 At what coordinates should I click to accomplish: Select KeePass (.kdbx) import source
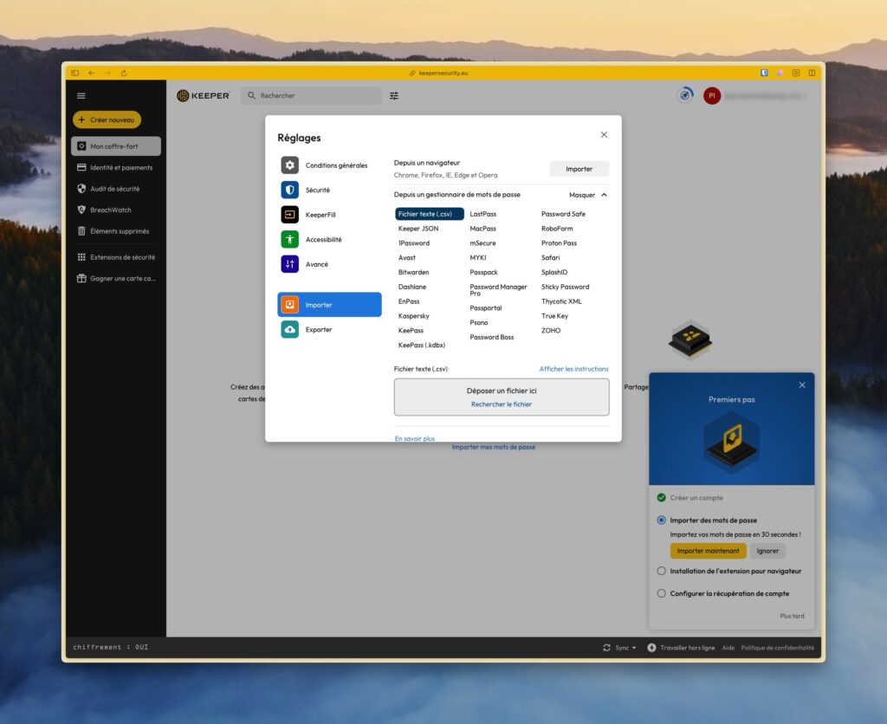[422, 345]
